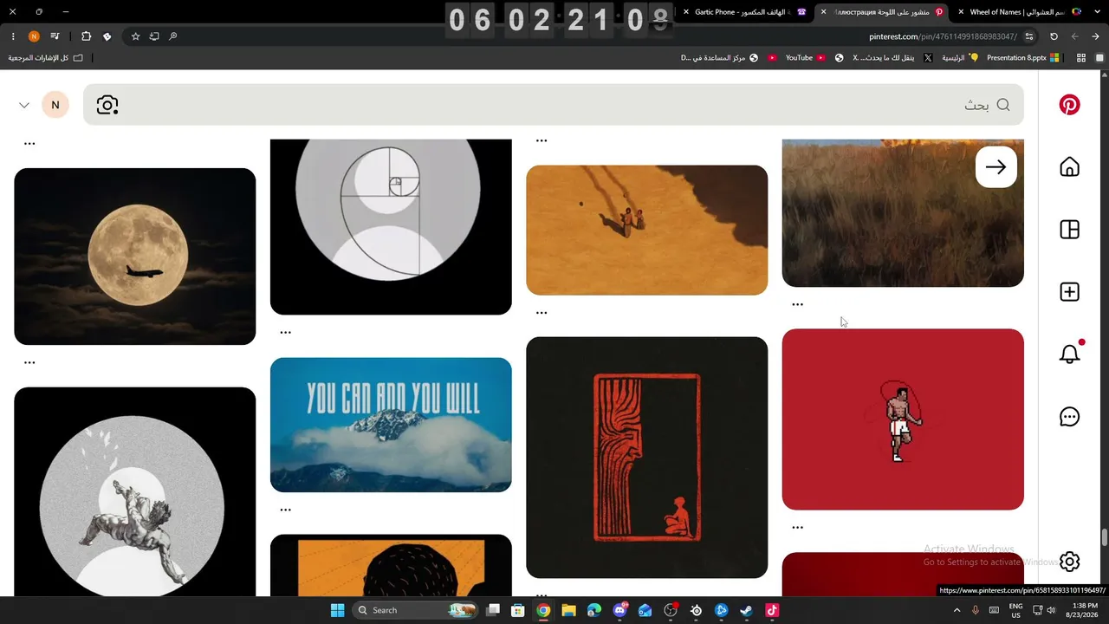Viewport: 1109px width, 624px height.
Task: Expand the accounts chevron beside the avatar
Action: 24,105
